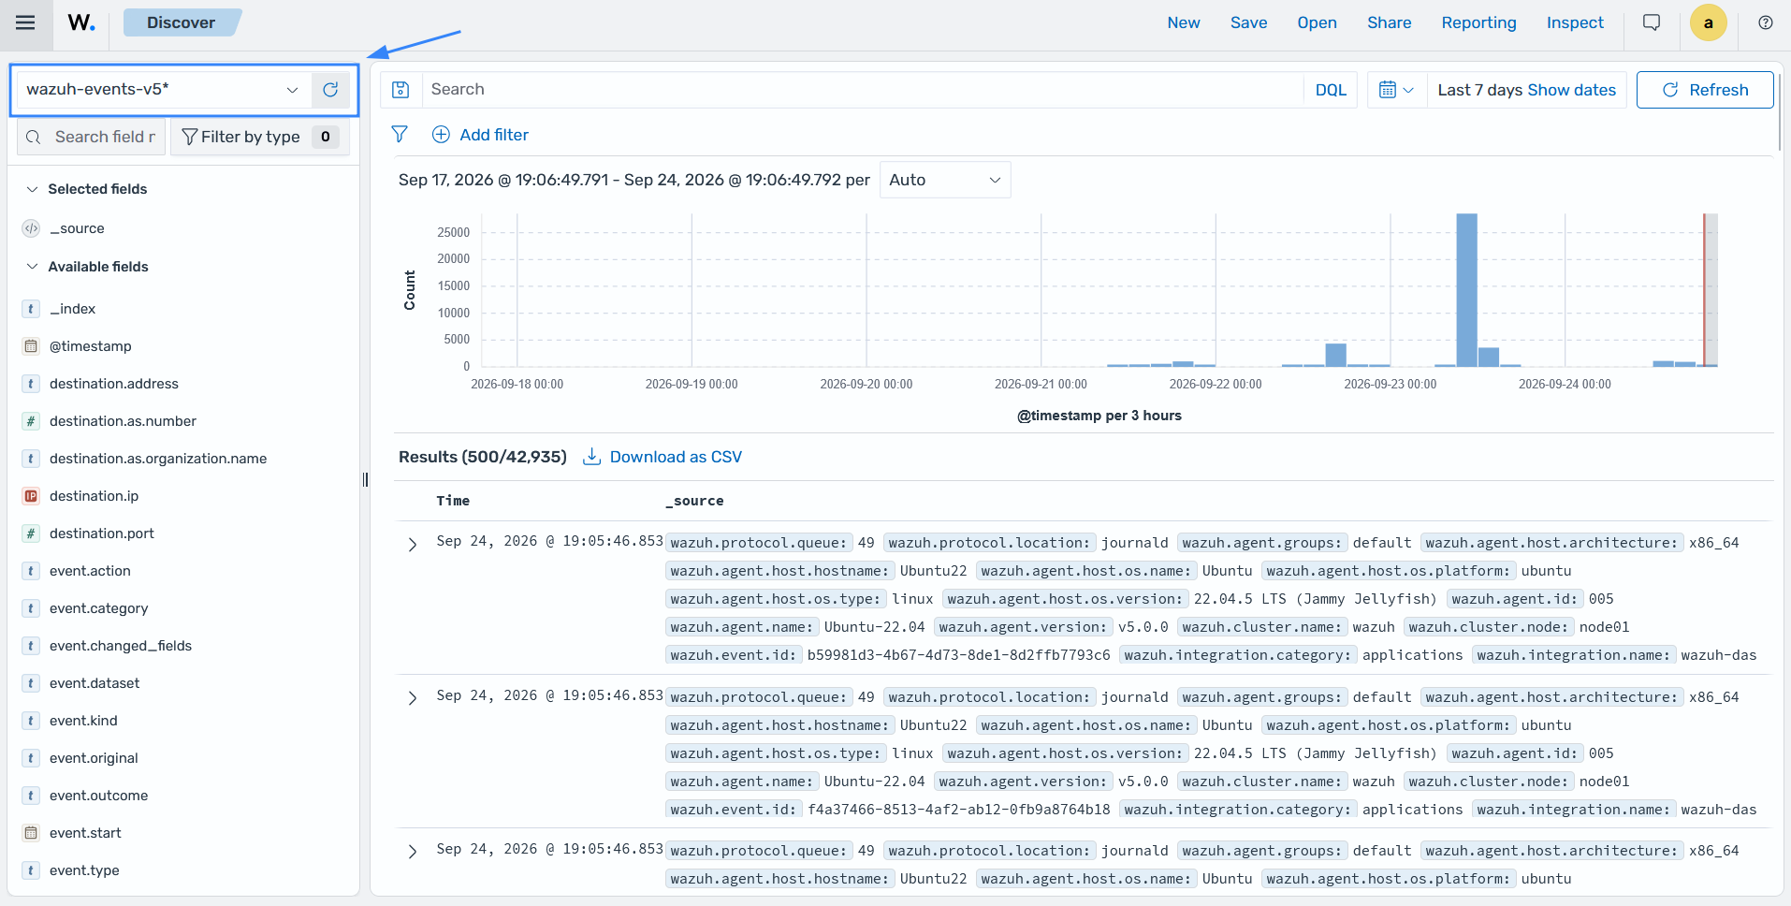Click the destination.as.number hash type icon
This screenshot has width=1791, height=906.
coord(31,421)
